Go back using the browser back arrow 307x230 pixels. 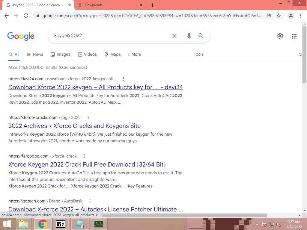coord(7,16)
